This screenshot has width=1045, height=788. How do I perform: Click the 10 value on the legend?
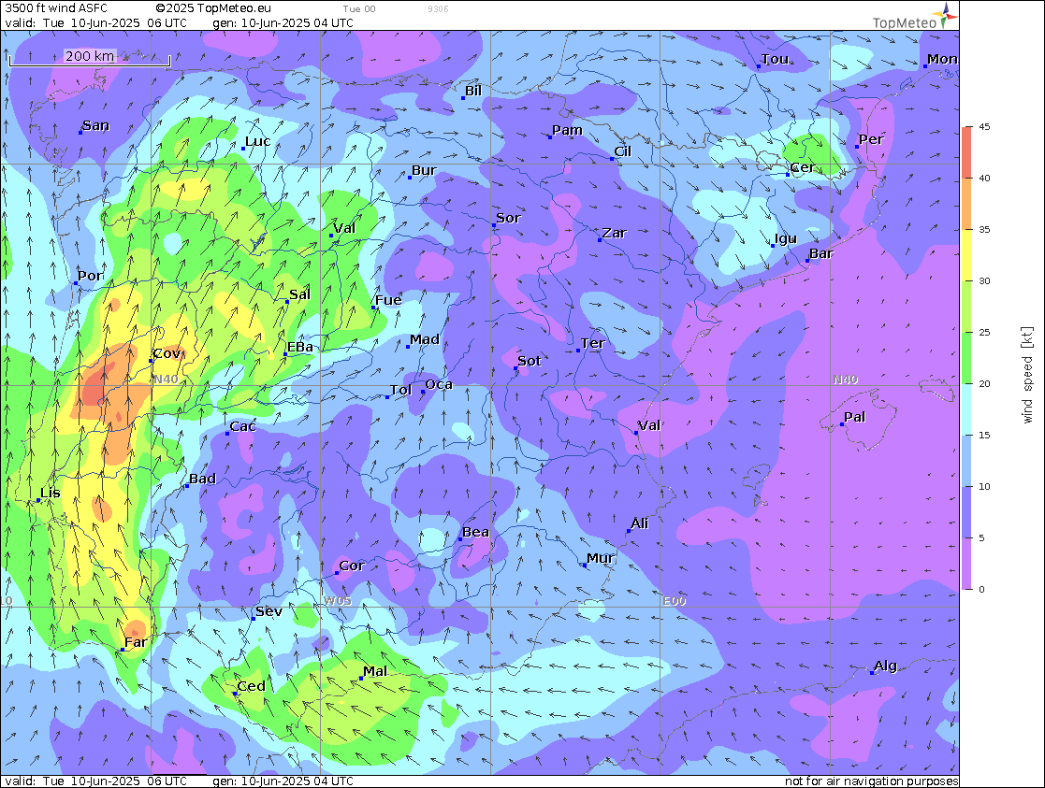984,486
